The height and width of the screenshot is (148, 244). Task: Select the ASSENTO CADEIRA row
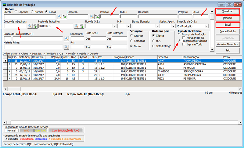click(123, 64)
